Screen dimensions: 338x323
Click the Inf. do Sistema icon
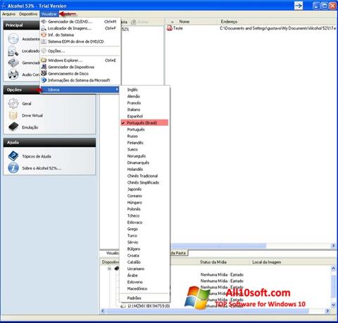point(44,35)
